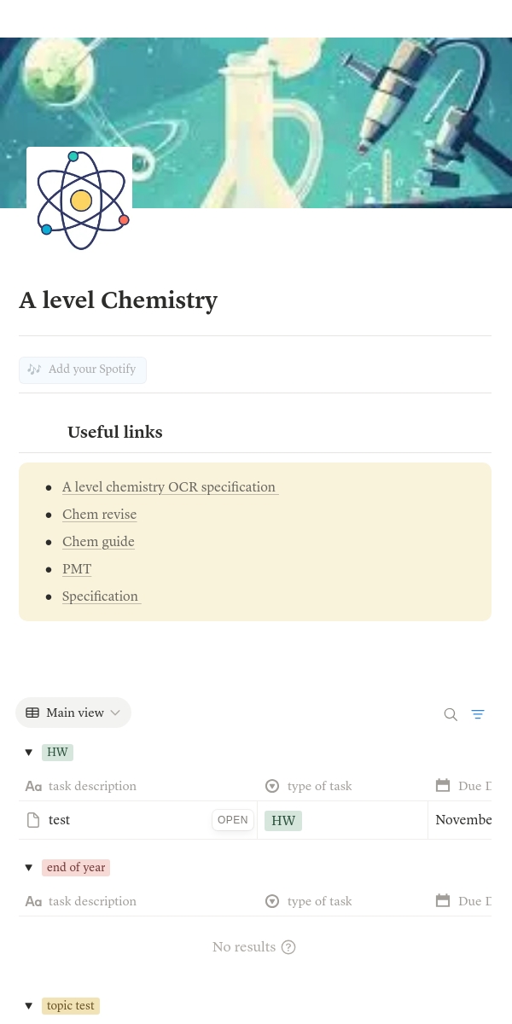Click the calendar icon in HW group header
Viewport: 512px width, 1024px height.
tap(443, 786)
